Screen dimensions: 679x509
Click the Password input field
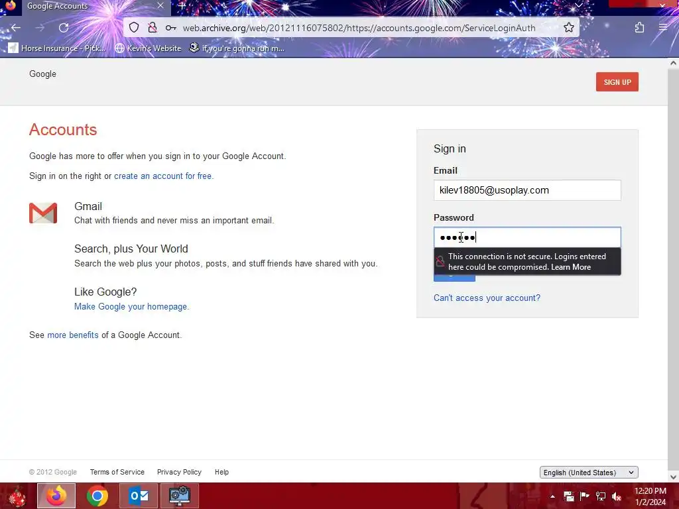pos(527,237)
